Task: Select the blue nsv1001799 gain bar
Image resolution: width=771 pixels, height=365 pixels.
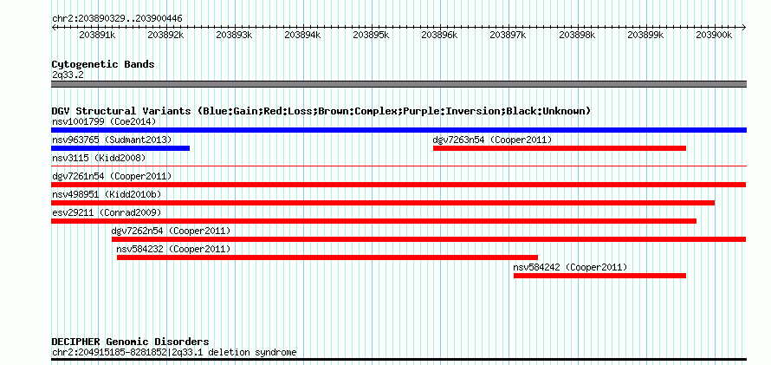Action: [398, 130]
